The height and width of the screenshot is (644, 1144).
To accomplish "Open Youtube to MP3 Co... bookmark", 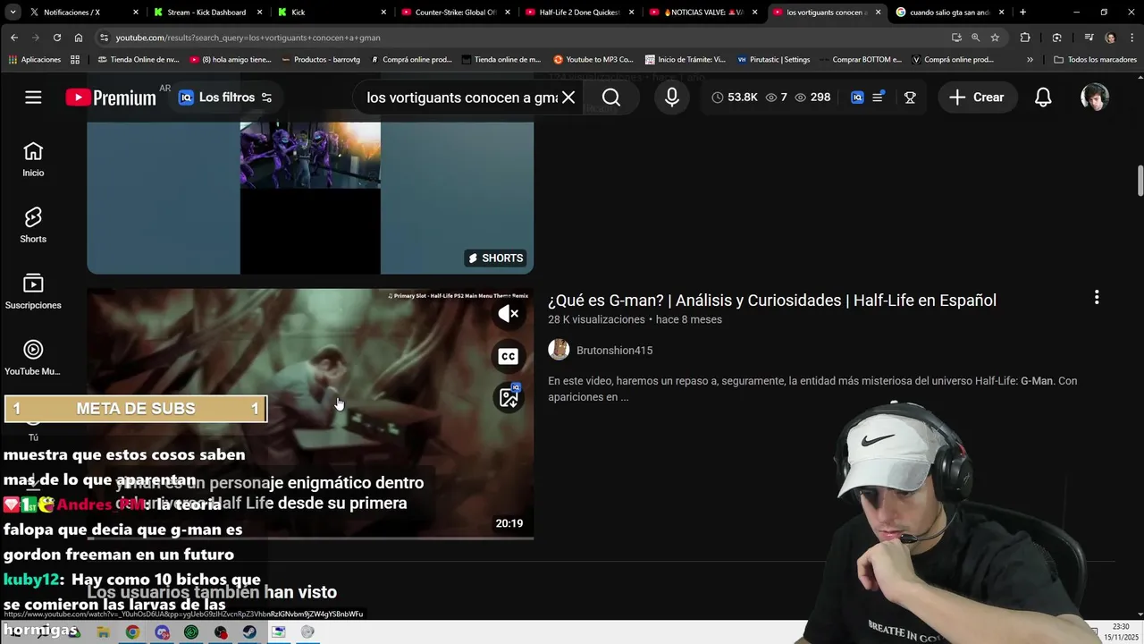I will pyautogui.click(x=593, y=60).
